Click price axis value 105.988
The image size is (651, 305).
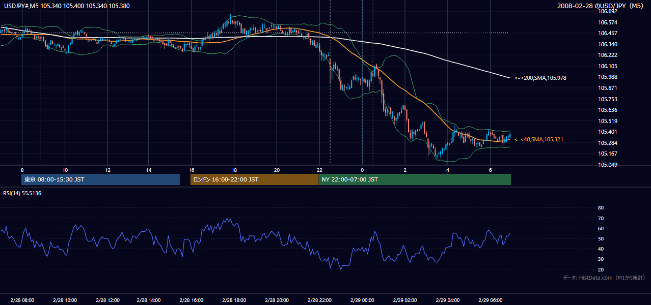608,77
